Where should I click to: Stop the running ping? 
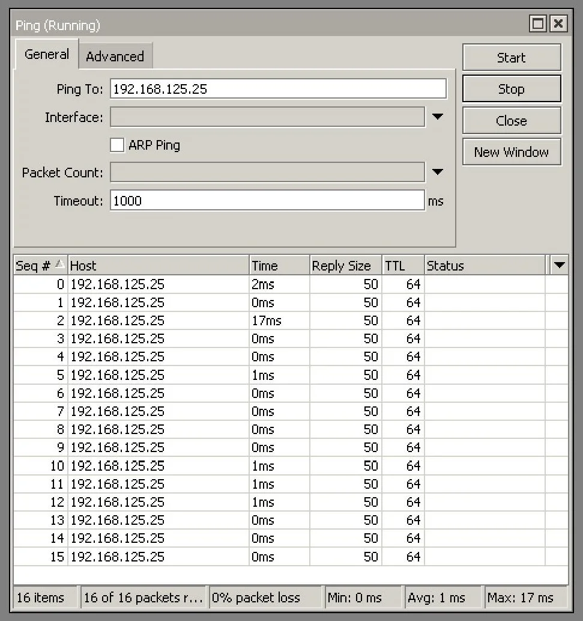pyautogui.click(x=511, y=89)
